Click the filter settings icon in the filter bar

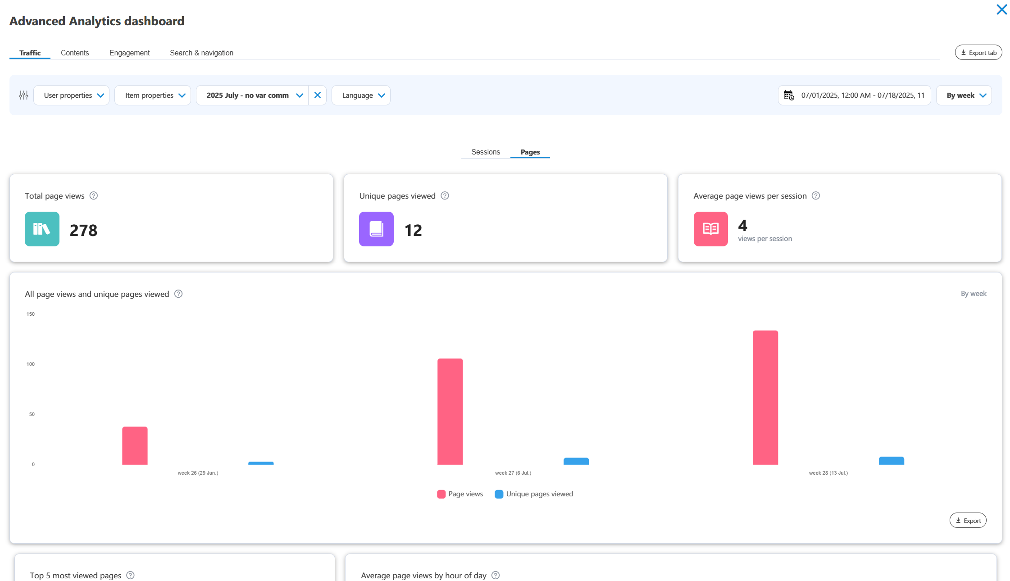(23, 95)
